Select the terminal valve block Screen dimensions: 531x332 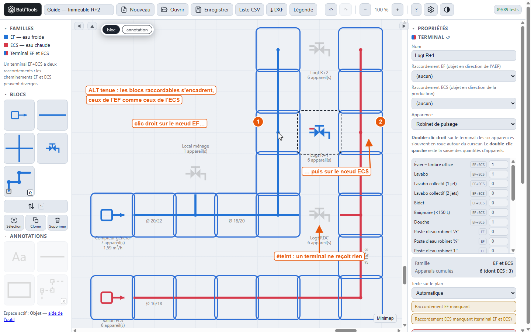pyautogui.click(x=52, y=148)
